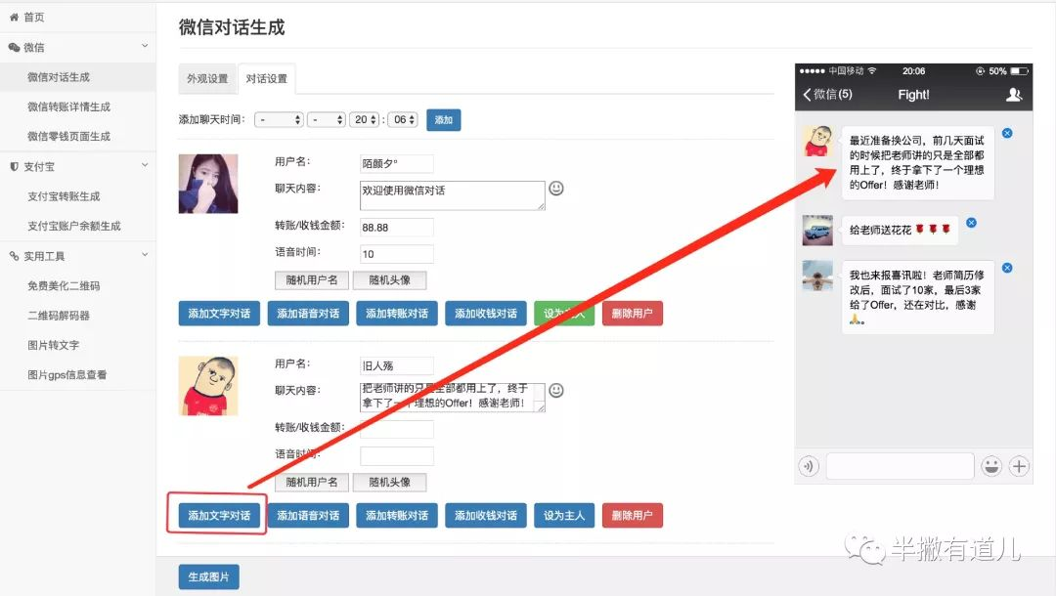
Task: Open the minute dropdown showing 06
Action: click(x=402, y=119)
